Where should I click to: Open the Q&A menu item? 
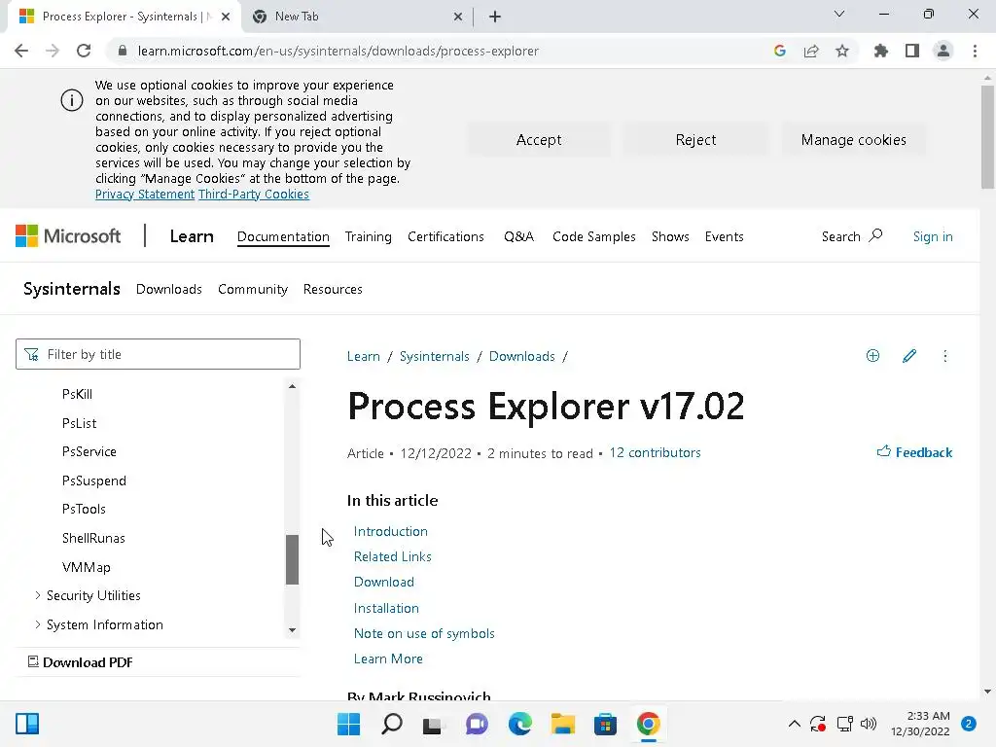(x=519, y=236)
